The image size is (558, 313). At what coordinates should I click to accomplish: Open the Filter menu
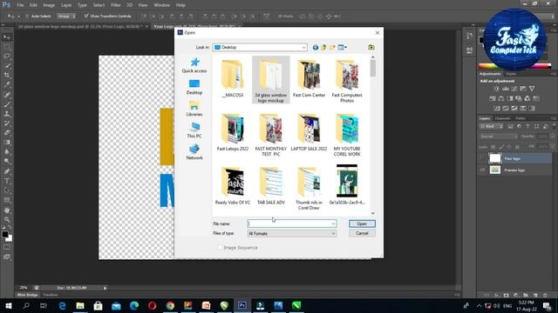click(116, 5)
